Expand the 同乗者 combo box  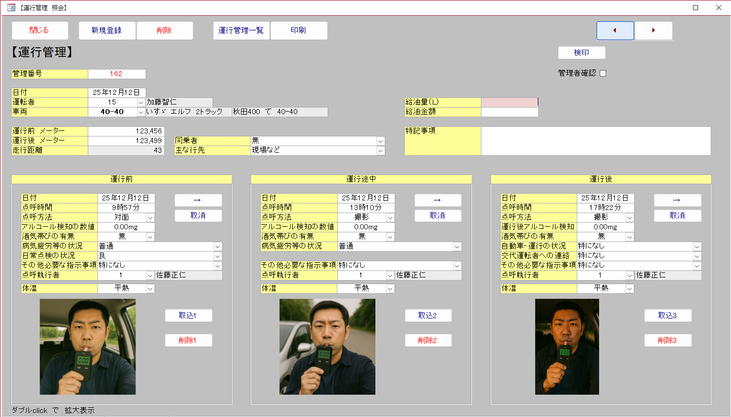[380, 141]
